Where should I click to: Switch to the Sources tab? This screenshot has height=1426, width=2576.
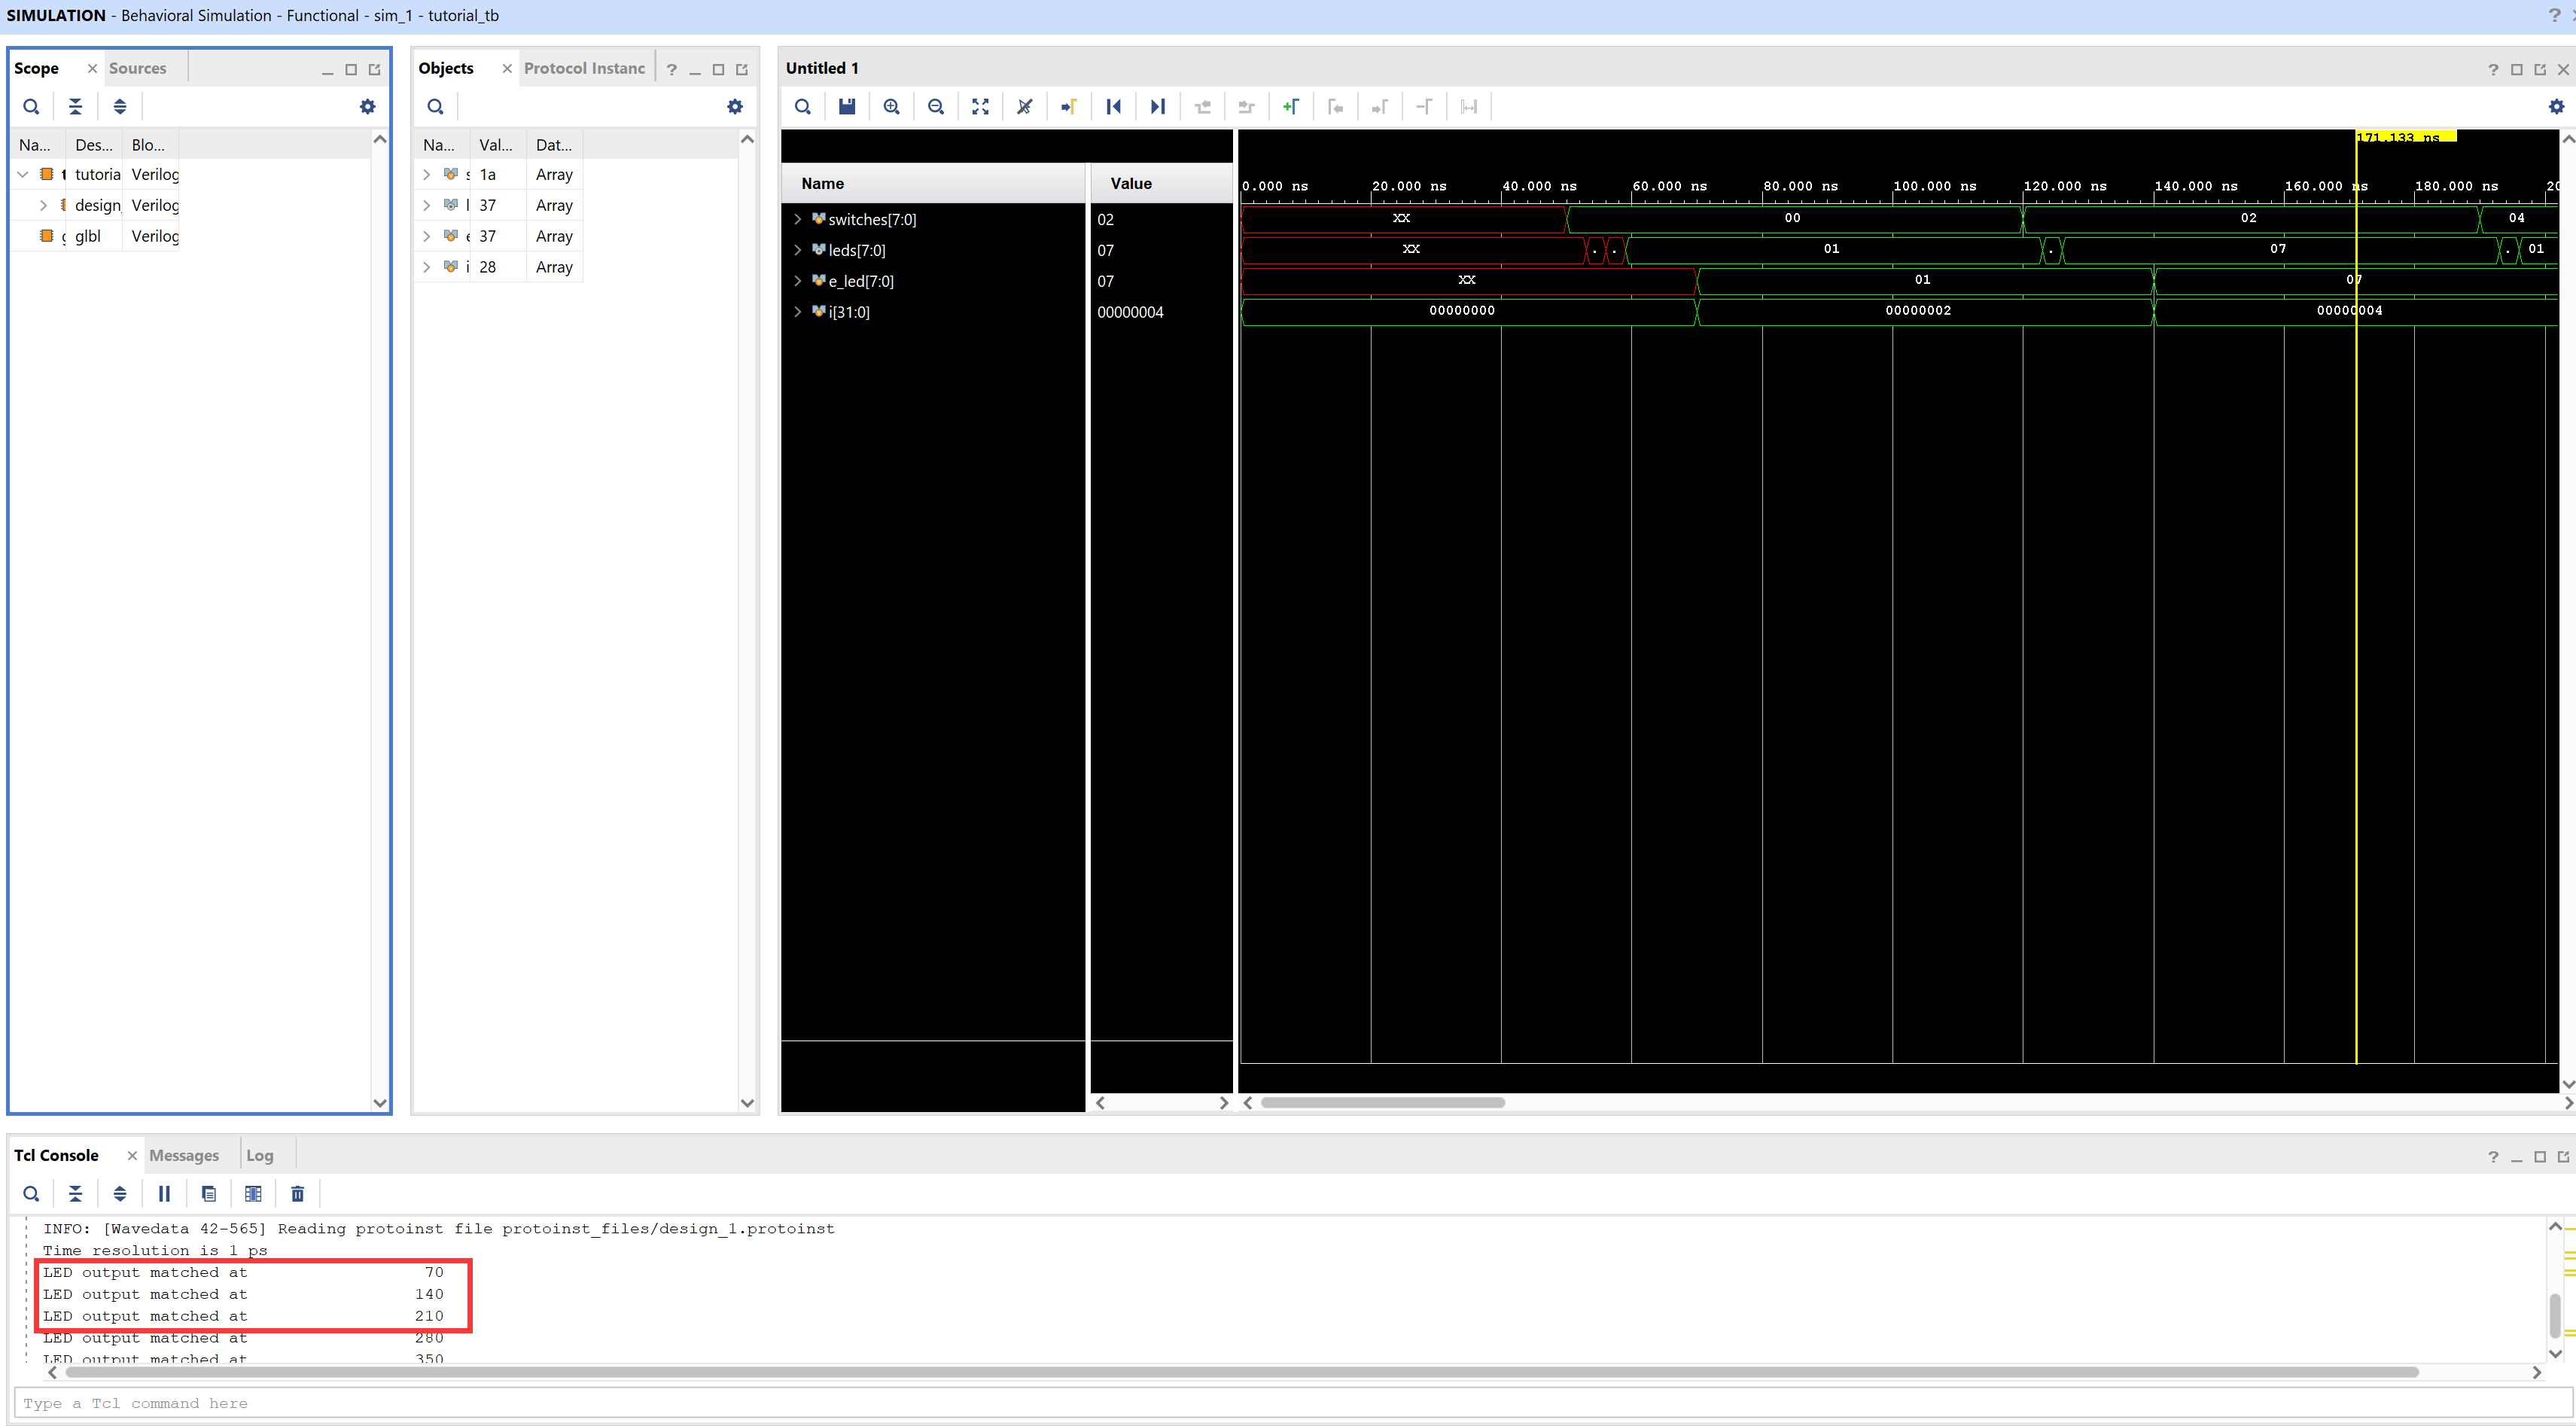pyautogui.click(x=137, y=68)
